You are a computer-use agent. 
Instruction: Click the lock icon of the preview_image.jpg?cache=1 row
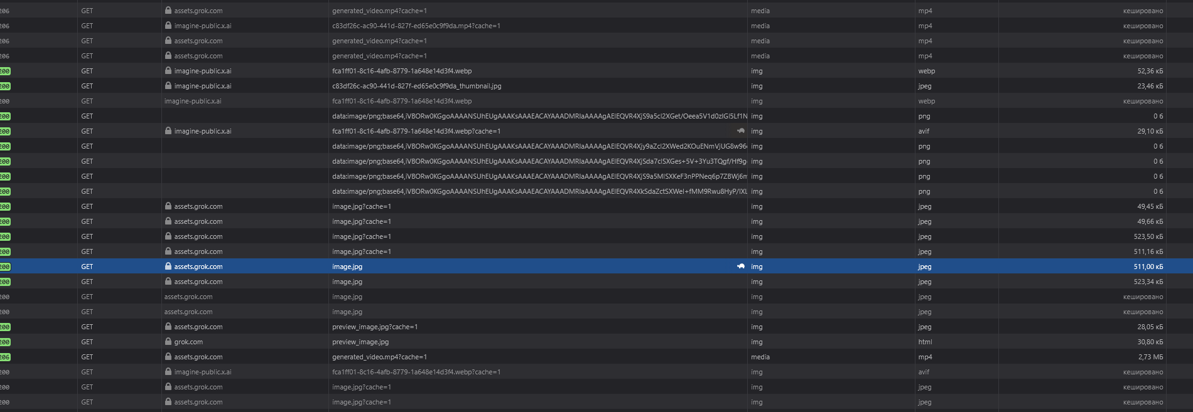point(168,327)
